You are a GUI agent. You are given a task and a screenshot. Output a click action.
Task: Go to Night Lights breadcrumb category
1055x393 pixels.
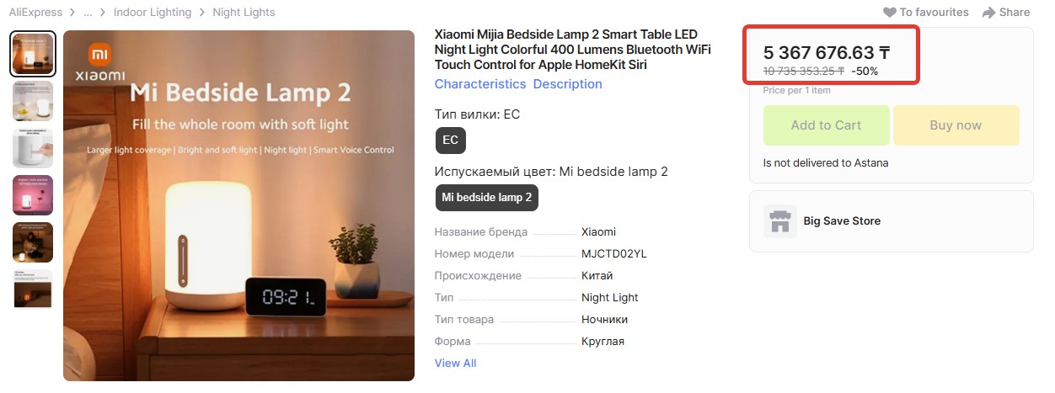pyautogui.click(x=244, y=13)
